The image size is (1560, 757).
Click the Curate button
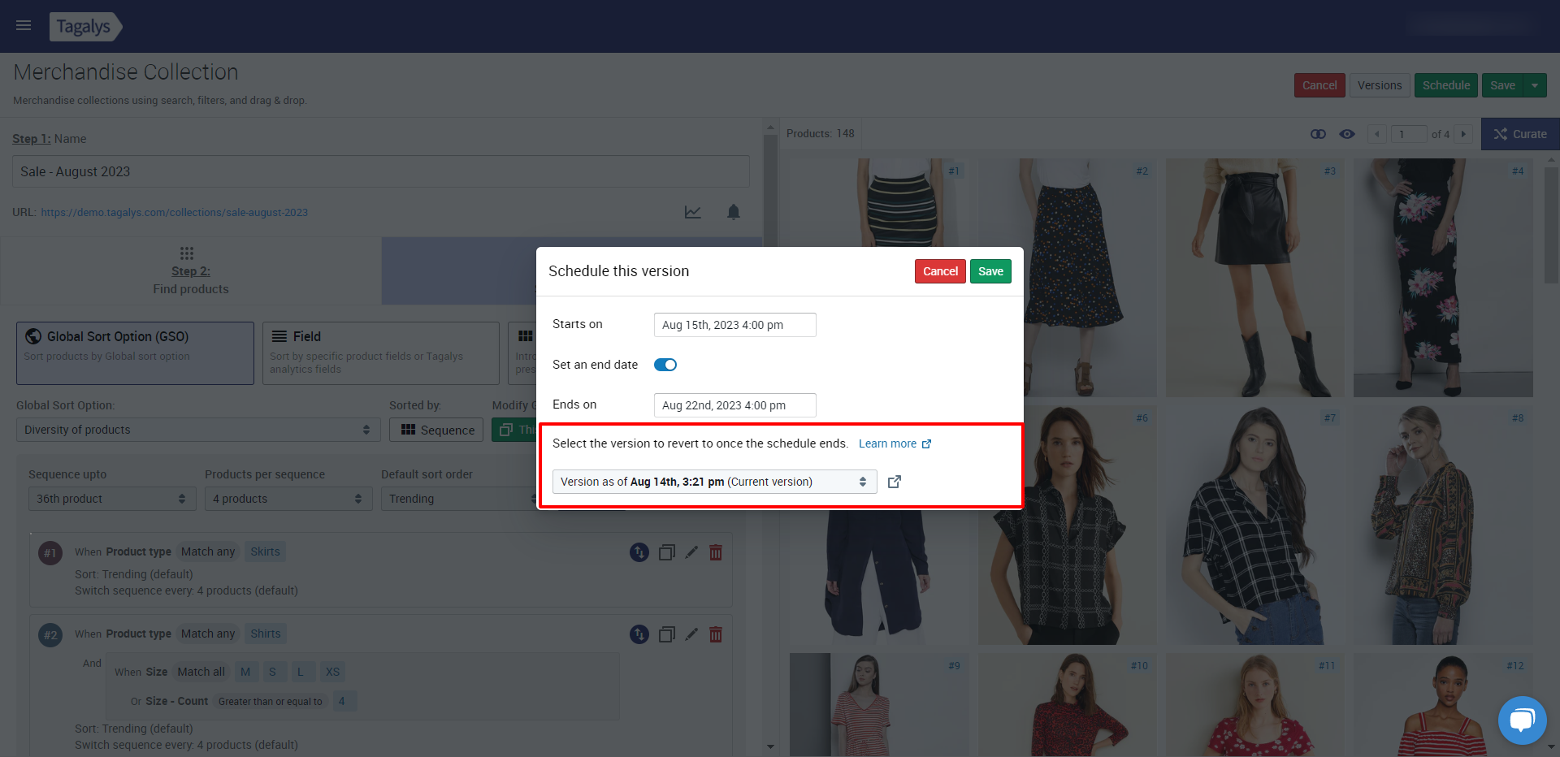1520,134
